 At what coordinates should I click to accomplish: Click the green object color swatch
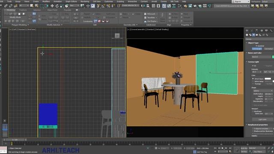coord(273,57)
